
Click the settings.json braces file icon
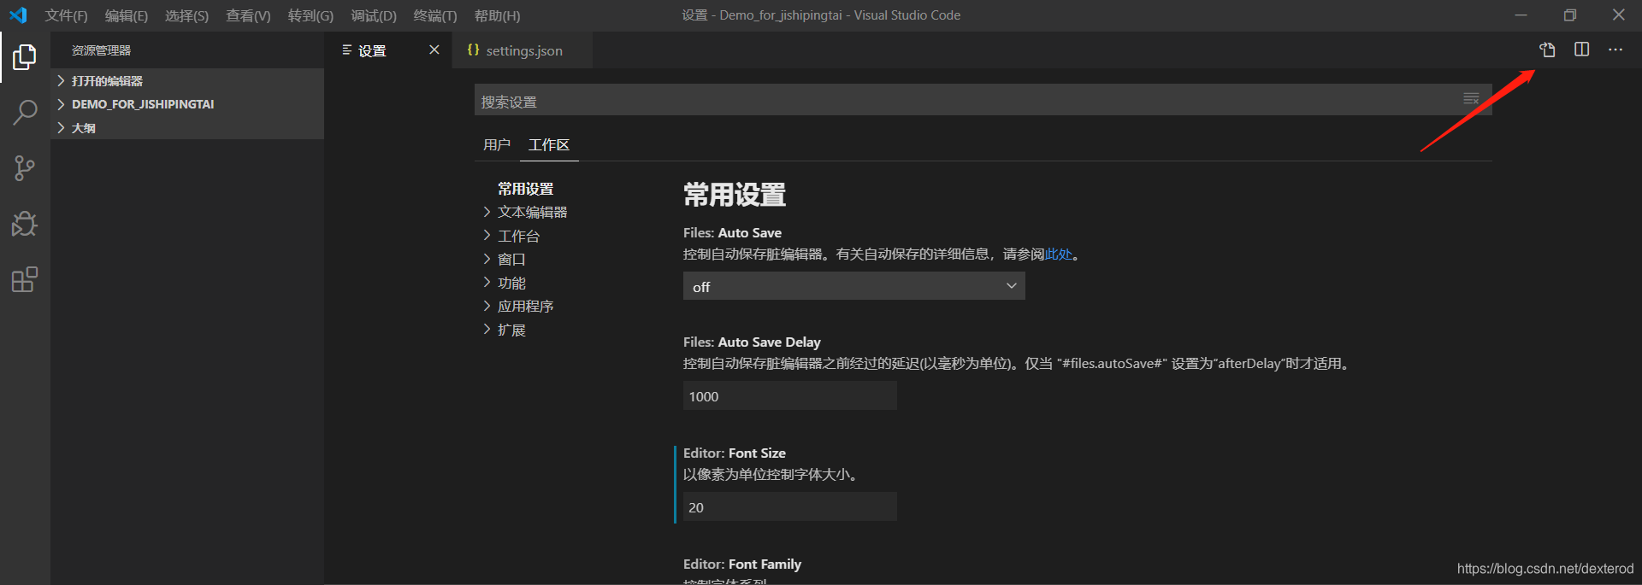tap(473, 50)
